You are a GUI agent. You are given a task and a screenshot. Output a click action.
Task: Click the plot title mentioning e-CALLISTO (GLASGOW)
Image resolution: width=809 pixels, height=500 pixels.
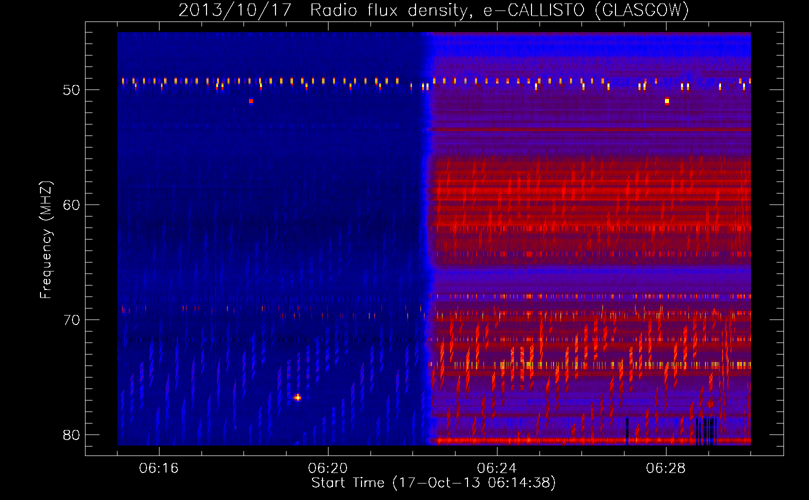[433, 10]
